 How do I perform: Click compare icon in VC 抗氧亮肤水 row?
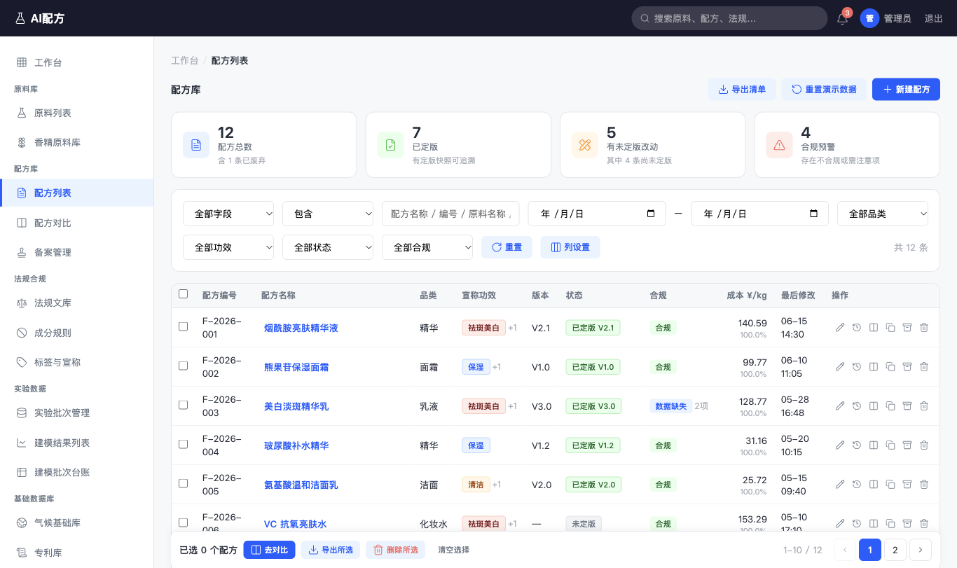tap(874, 523)
